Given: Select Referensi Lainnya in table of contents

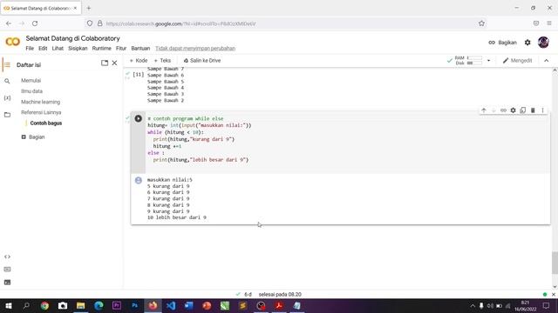Looking at the screenshot, I should [41, 112].
